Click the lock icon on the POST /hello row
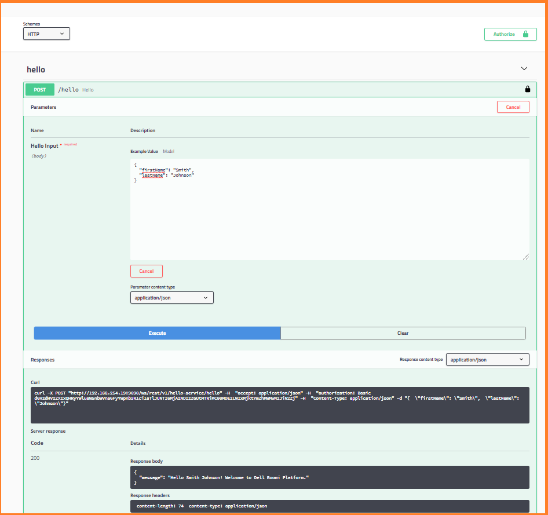This screenshot has height=515, width=548. pyautogui.click(x=527, y=90)
